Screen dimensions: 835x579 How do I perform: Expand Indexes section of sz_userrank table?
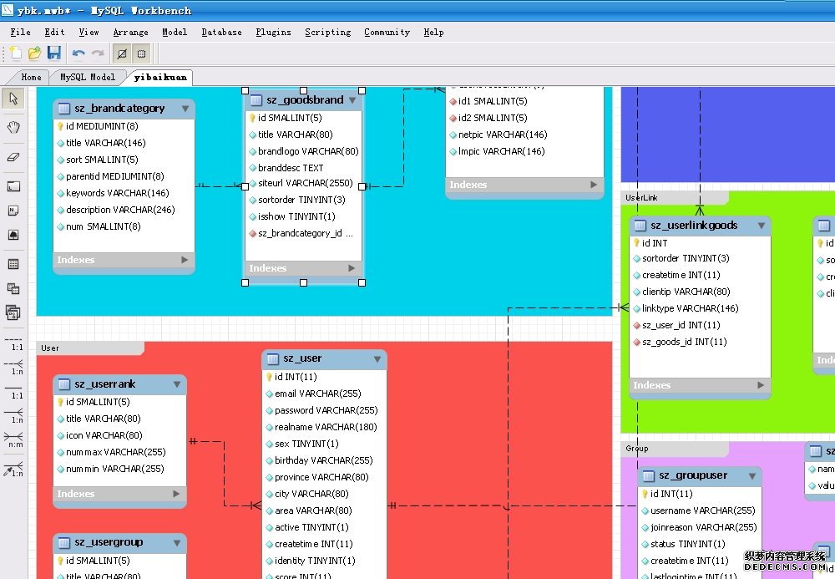coord(176,494)
